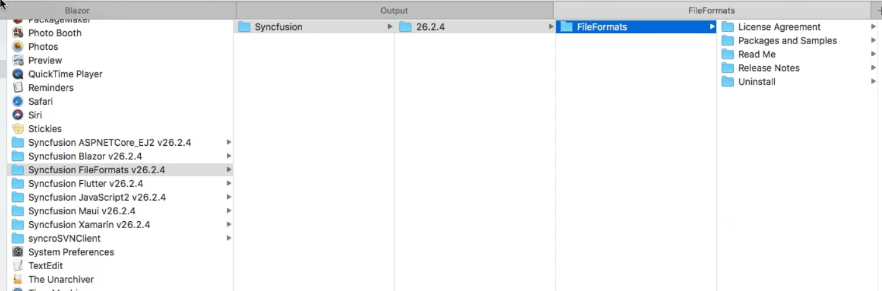Click the Stickies app icon
The width and height of the screenshot is (882, 291).
[18, 129]
